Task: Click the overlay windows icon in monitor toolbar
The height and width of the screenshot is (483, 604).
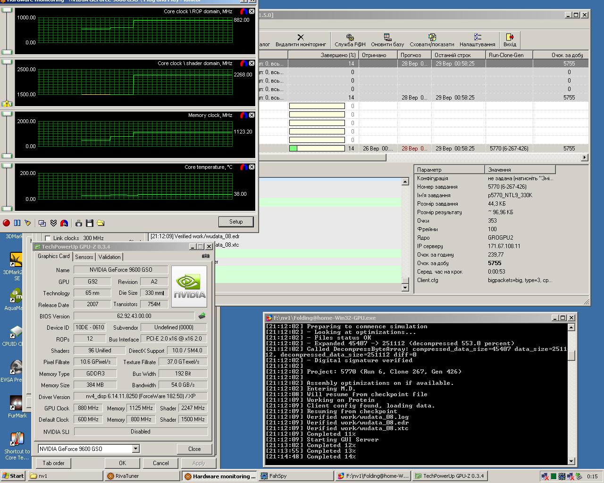Action: click(x=42, y=223)
